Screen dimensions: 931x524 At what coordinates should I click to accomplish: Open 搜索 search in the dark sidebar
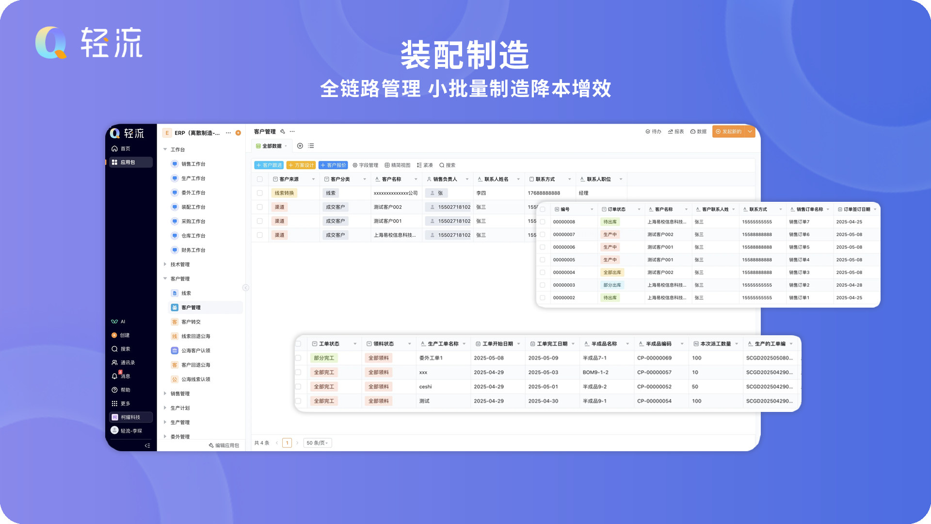[x=121, y=349]
